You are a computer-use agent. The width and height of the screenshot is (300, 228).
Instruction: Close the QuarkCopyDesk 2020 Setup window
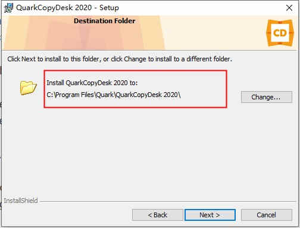coord(289,8)
